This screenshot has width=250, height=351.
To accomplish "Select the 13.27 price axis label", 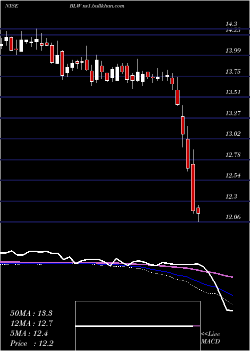I will [233, 113].
